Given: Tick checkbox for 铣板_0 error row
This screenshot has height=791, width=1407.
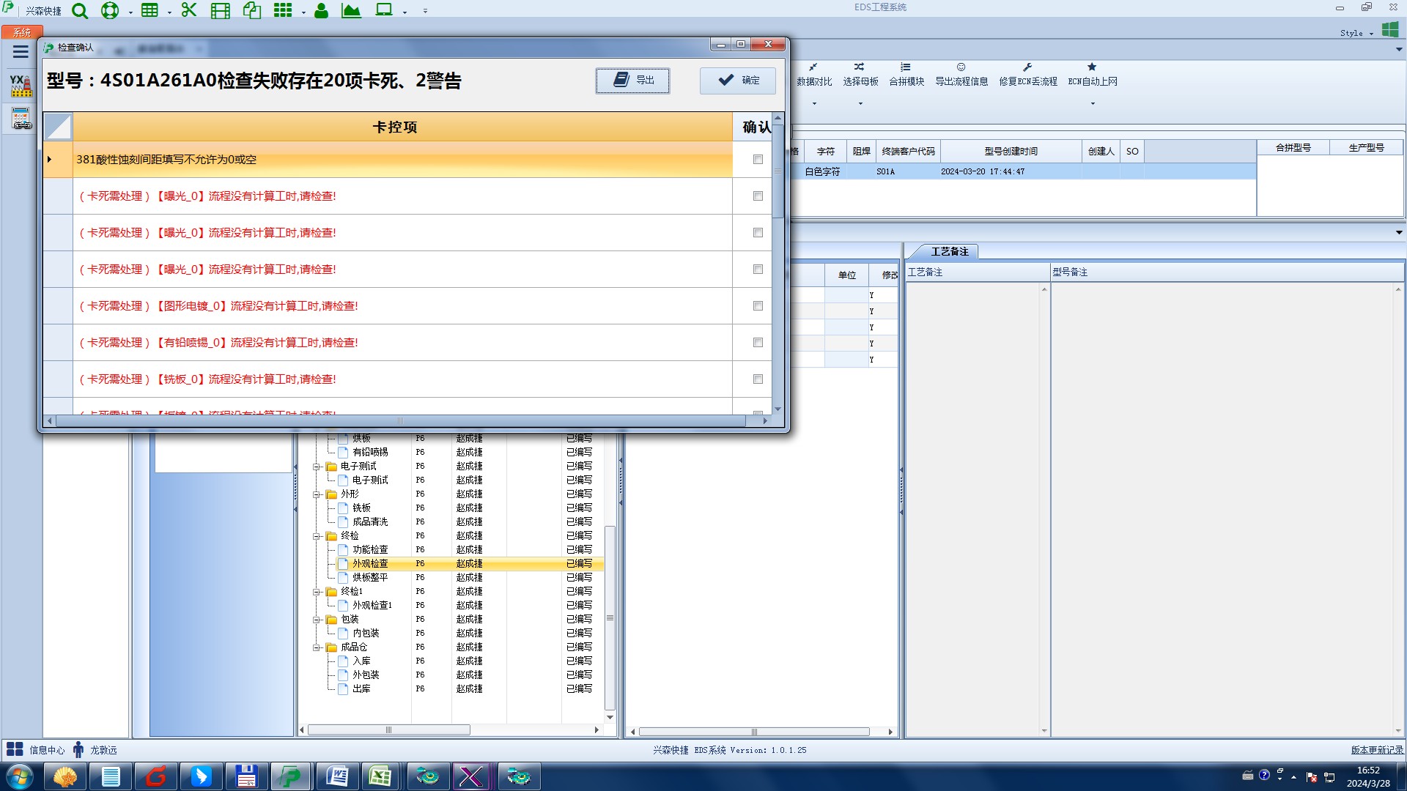Looking at the screenshot, I should tap(758, 379).
